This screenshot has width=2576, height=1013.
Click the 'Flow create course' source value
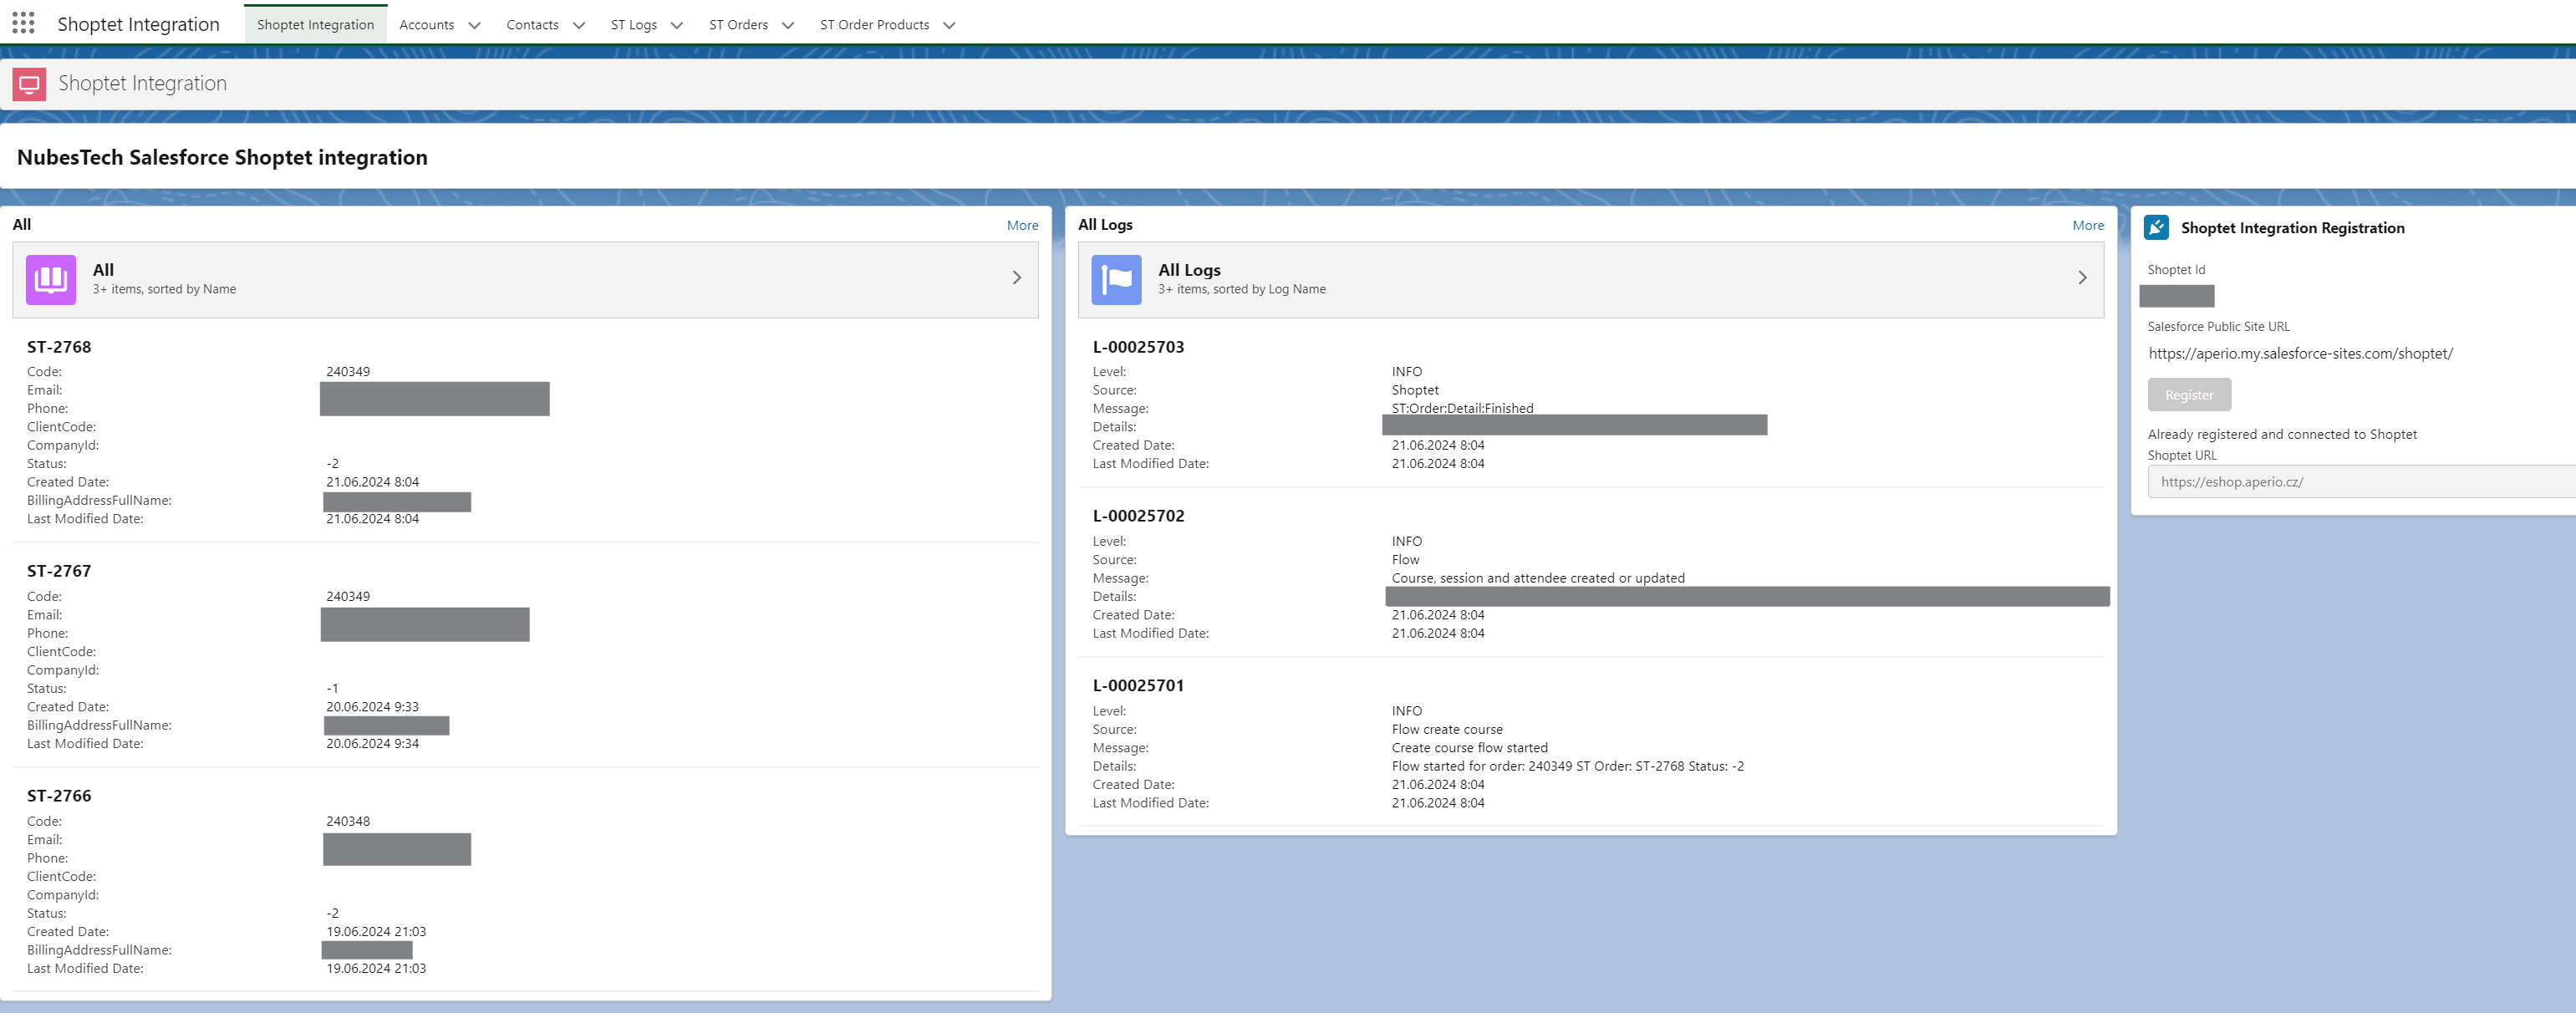pyautogui.click(x=1447, y=730)
